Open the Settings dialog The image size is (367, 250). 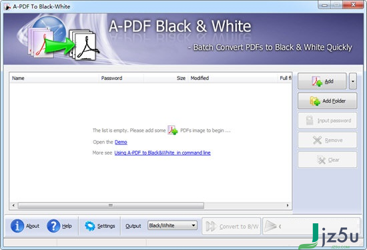point(99,226)
